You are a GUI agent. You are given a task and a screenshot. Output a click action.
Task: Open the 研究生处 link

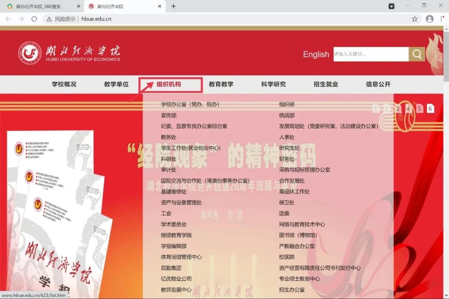[289, 148]
